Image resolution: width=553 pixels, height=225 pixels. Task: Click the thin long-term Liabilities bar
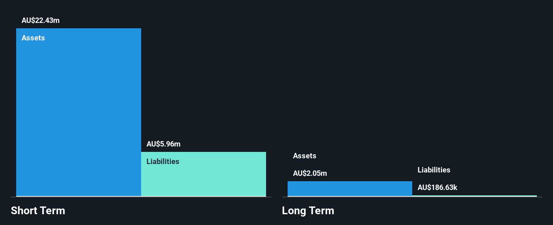pos(474,196)
